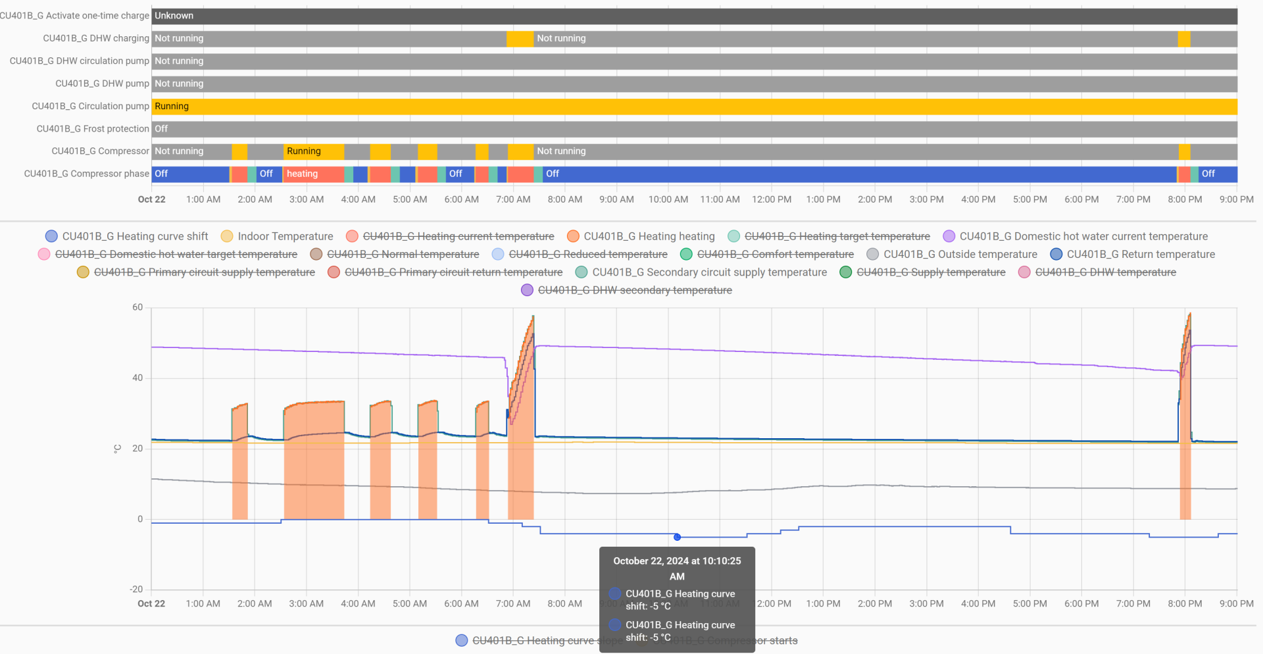Viewport: 1263px width, 654px height.
Task: Click the Unknown bar for Activate one-time charge
Action: click(694, 16)
